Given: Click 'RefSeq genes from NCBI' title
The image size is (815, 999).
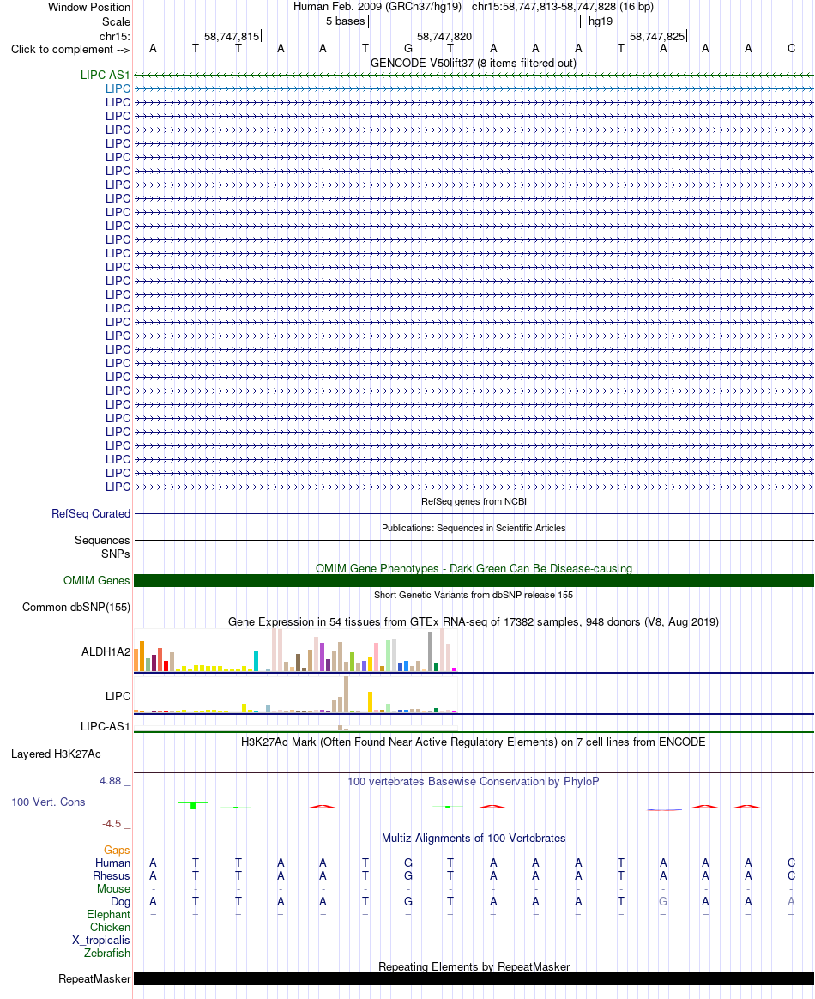Looking at the screenshot, I should (474, 501).
